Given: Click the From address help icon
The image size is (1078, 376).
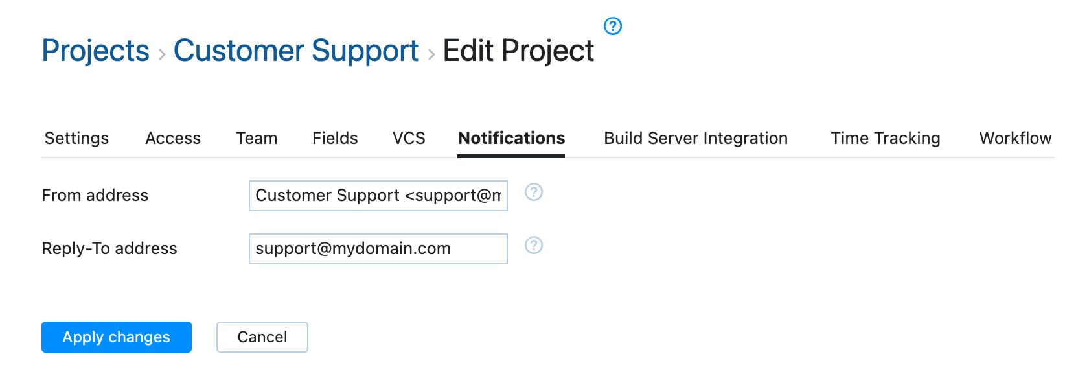Looking at the screenshot, I should coord(533,193).
